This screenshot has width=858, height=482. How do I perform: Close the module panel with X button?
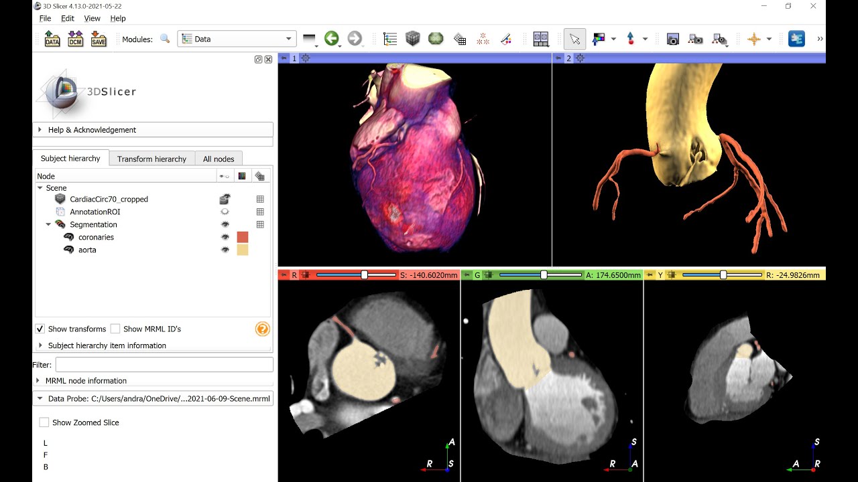coord(268,59)
